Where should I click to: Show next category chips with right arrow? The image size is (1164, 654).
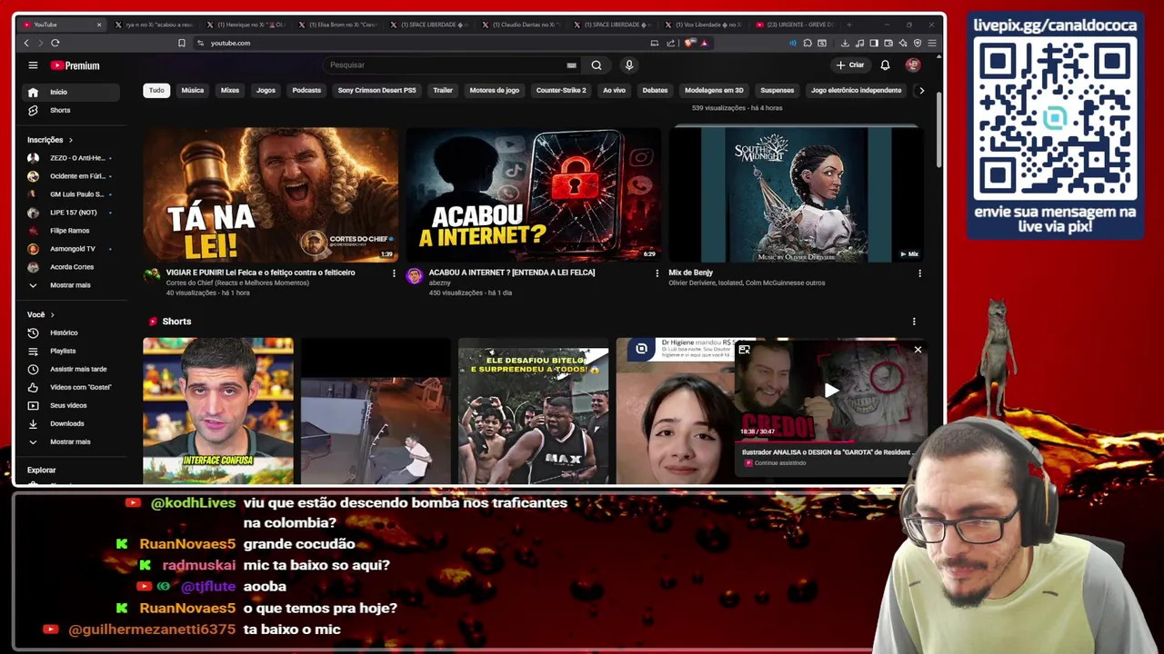pos(921,90)
